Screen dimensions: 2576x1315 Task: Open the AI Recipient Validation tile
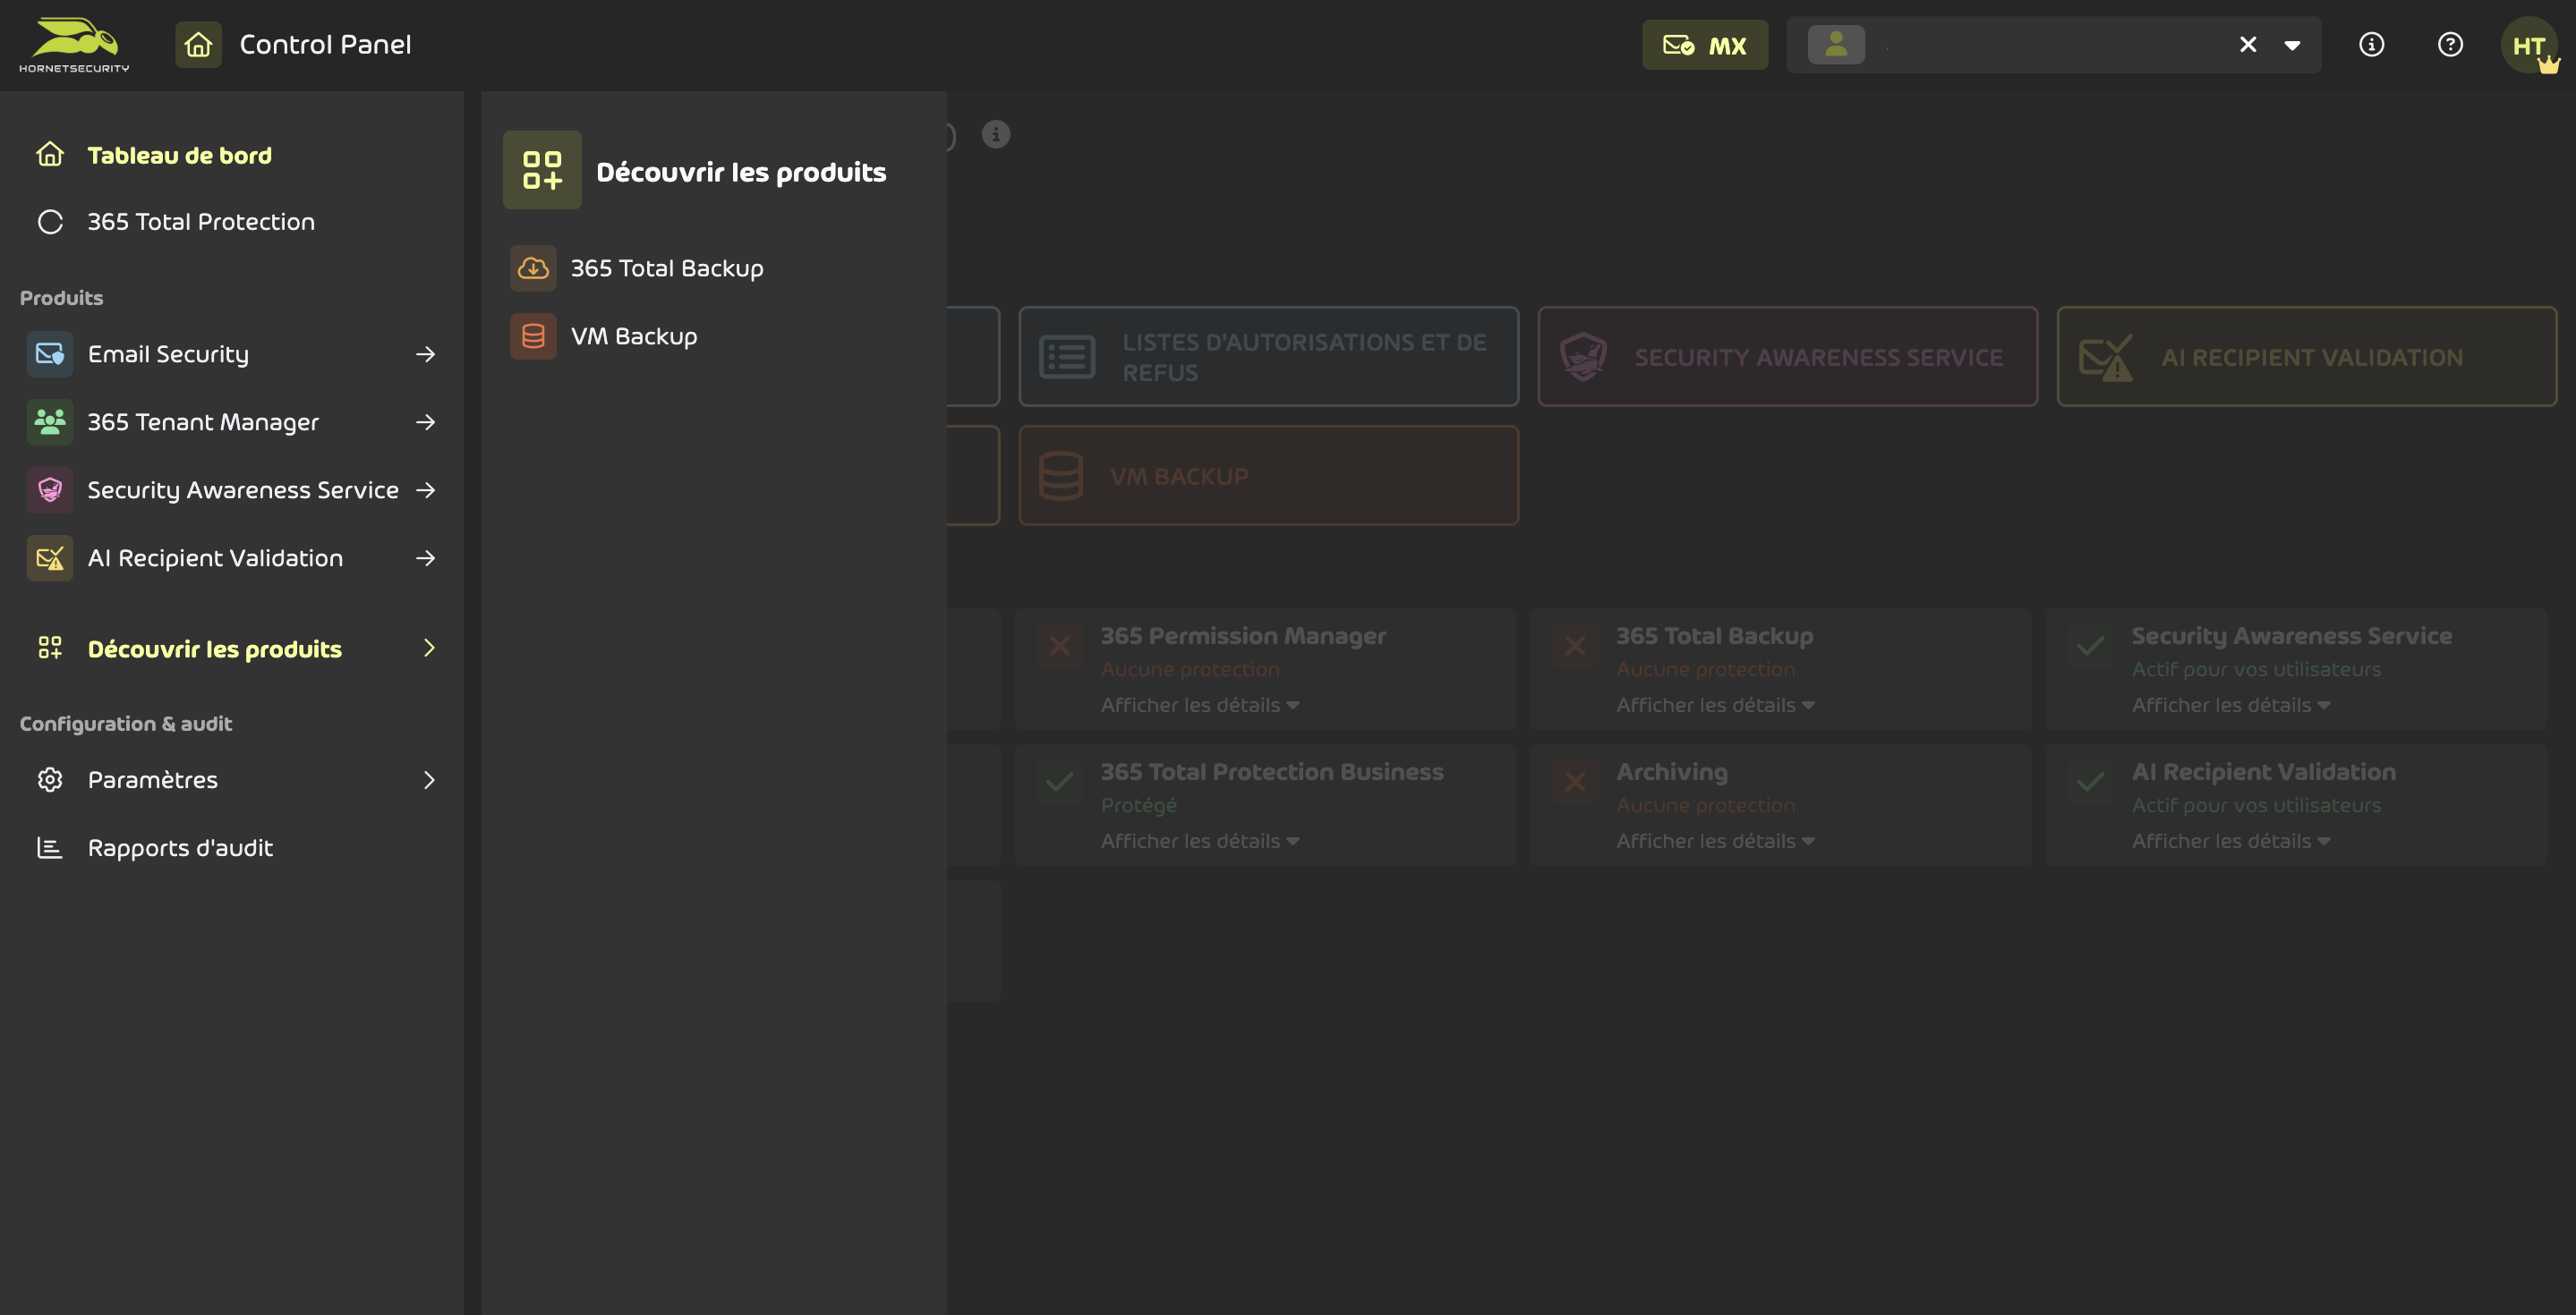coord(2306,357)
